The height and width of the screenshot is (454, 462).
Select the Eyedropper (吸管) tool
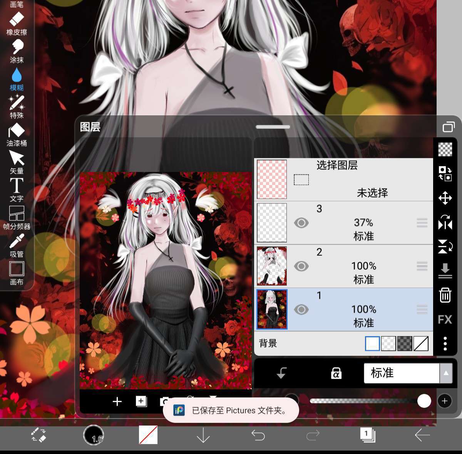(17, 246)
